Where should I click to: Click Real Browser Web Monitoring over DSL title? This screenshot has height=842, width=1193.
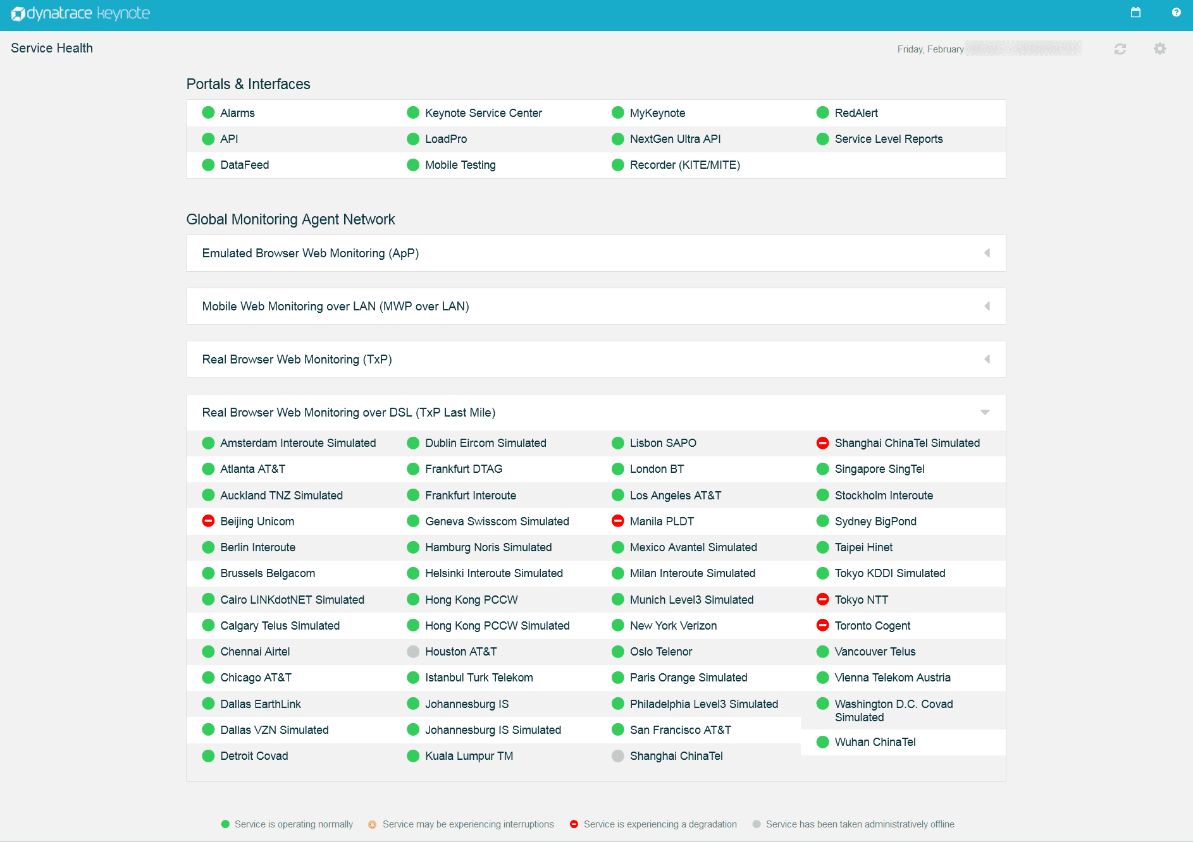(x=349, y=412)
